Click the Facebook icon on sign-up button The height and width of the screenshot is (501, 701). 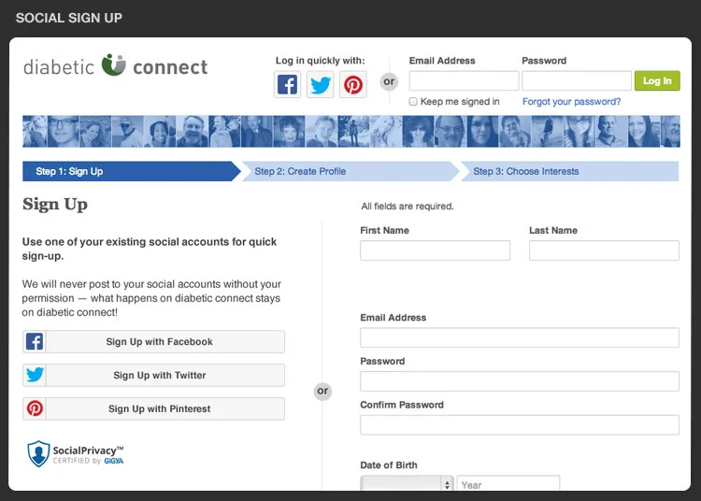[35, 341]
